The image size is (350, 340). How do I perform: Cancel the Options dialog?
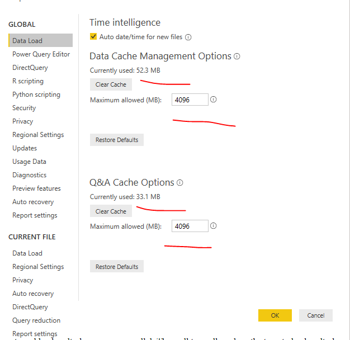click(x=316, y=315)
